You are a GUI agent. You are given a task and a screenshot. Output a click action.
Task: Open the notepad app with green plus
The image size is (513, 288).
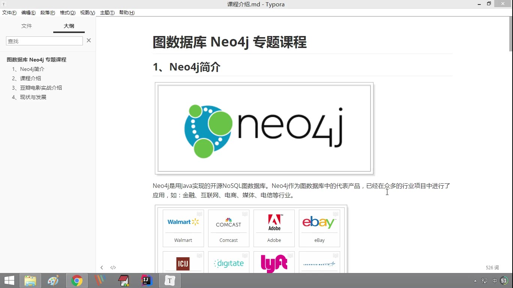pos(123,280)
